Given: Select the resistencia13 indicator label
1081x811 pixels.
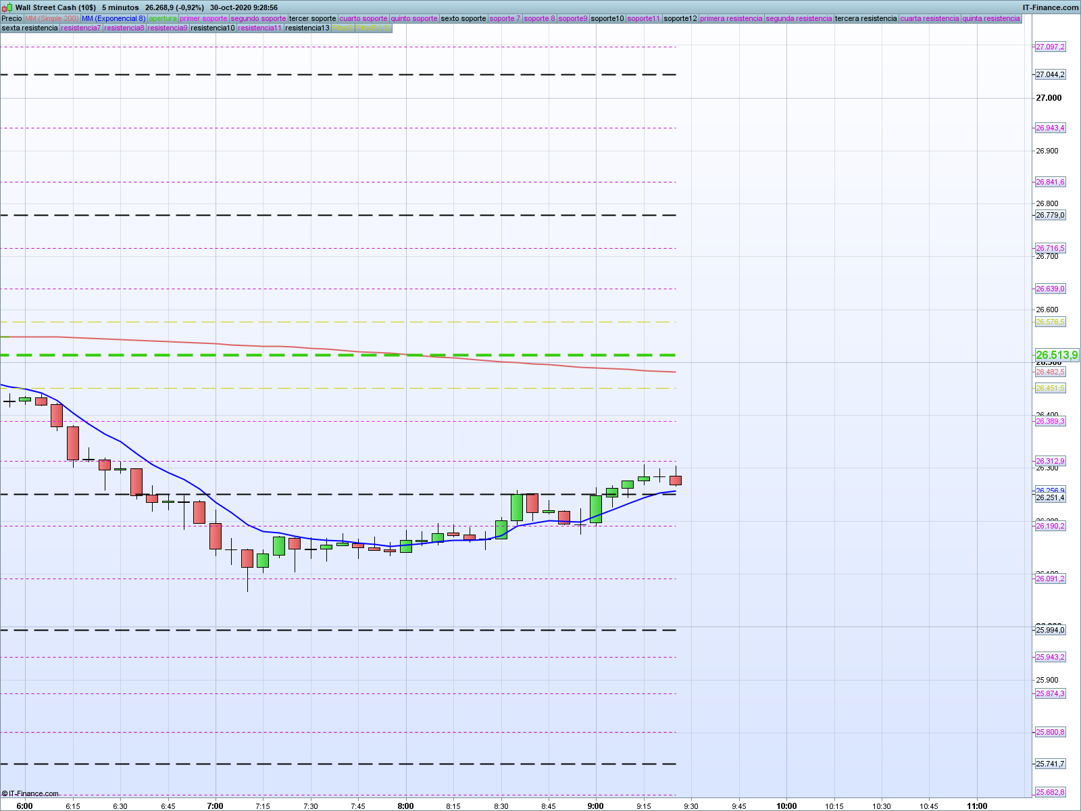Looking at the screenshot, I should tap(307, 28).
